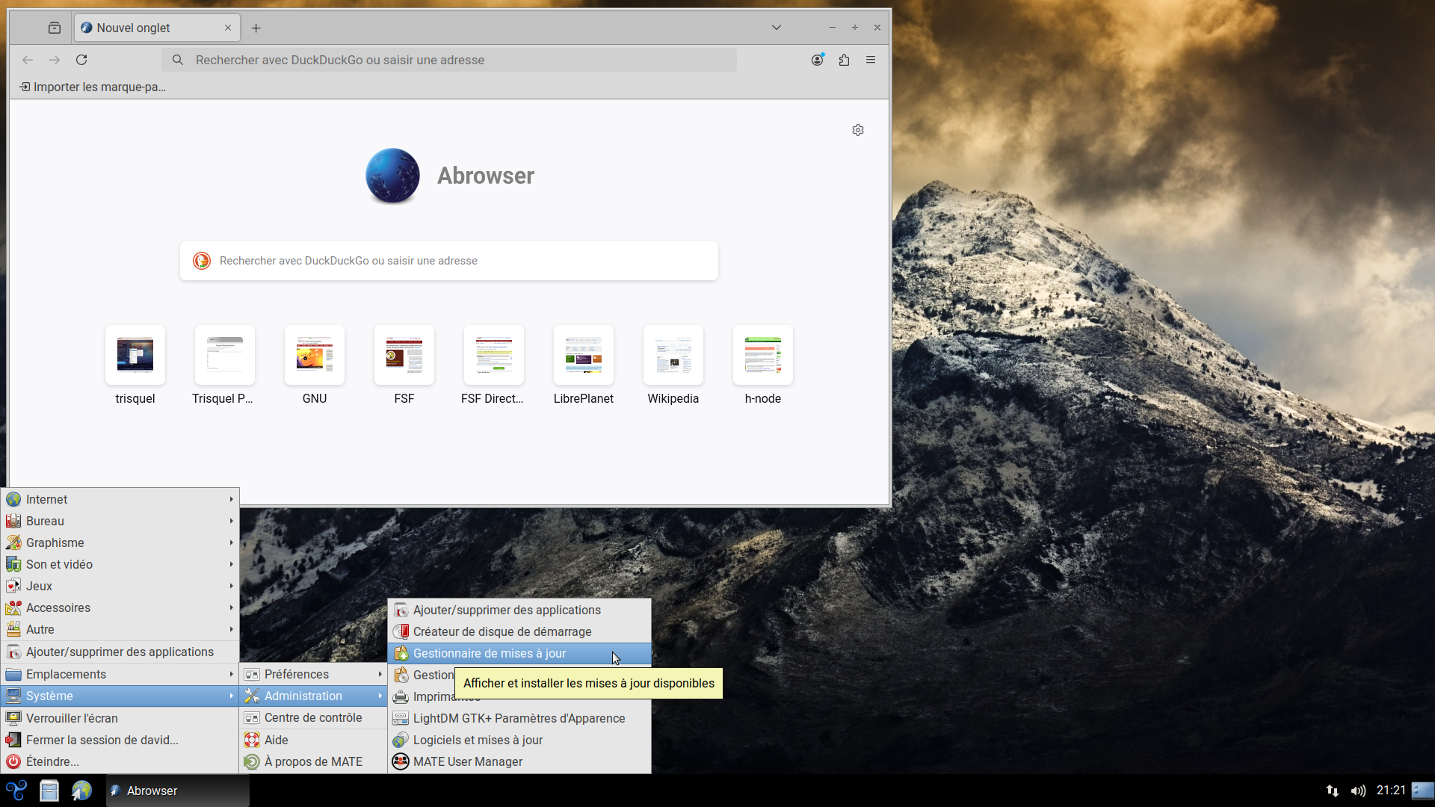
Task: Toggle the browser back navigation arrow
Action: tap(27, 60)
